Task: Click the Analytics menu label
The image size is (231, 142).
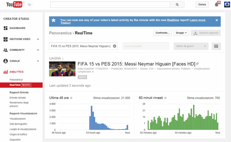Action: coord(16,72)
